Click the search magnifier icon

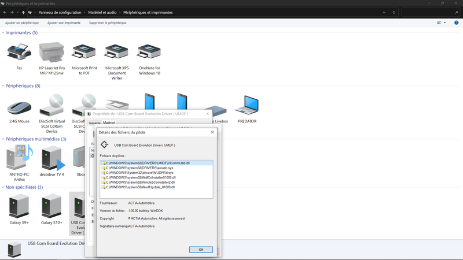[x=456, y=12]
